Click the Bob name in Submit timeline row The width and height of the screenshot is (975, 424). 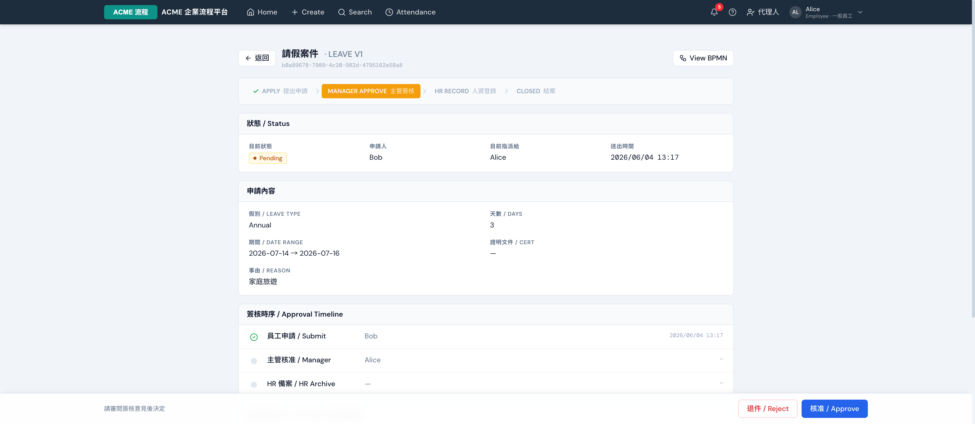[370, 336]
